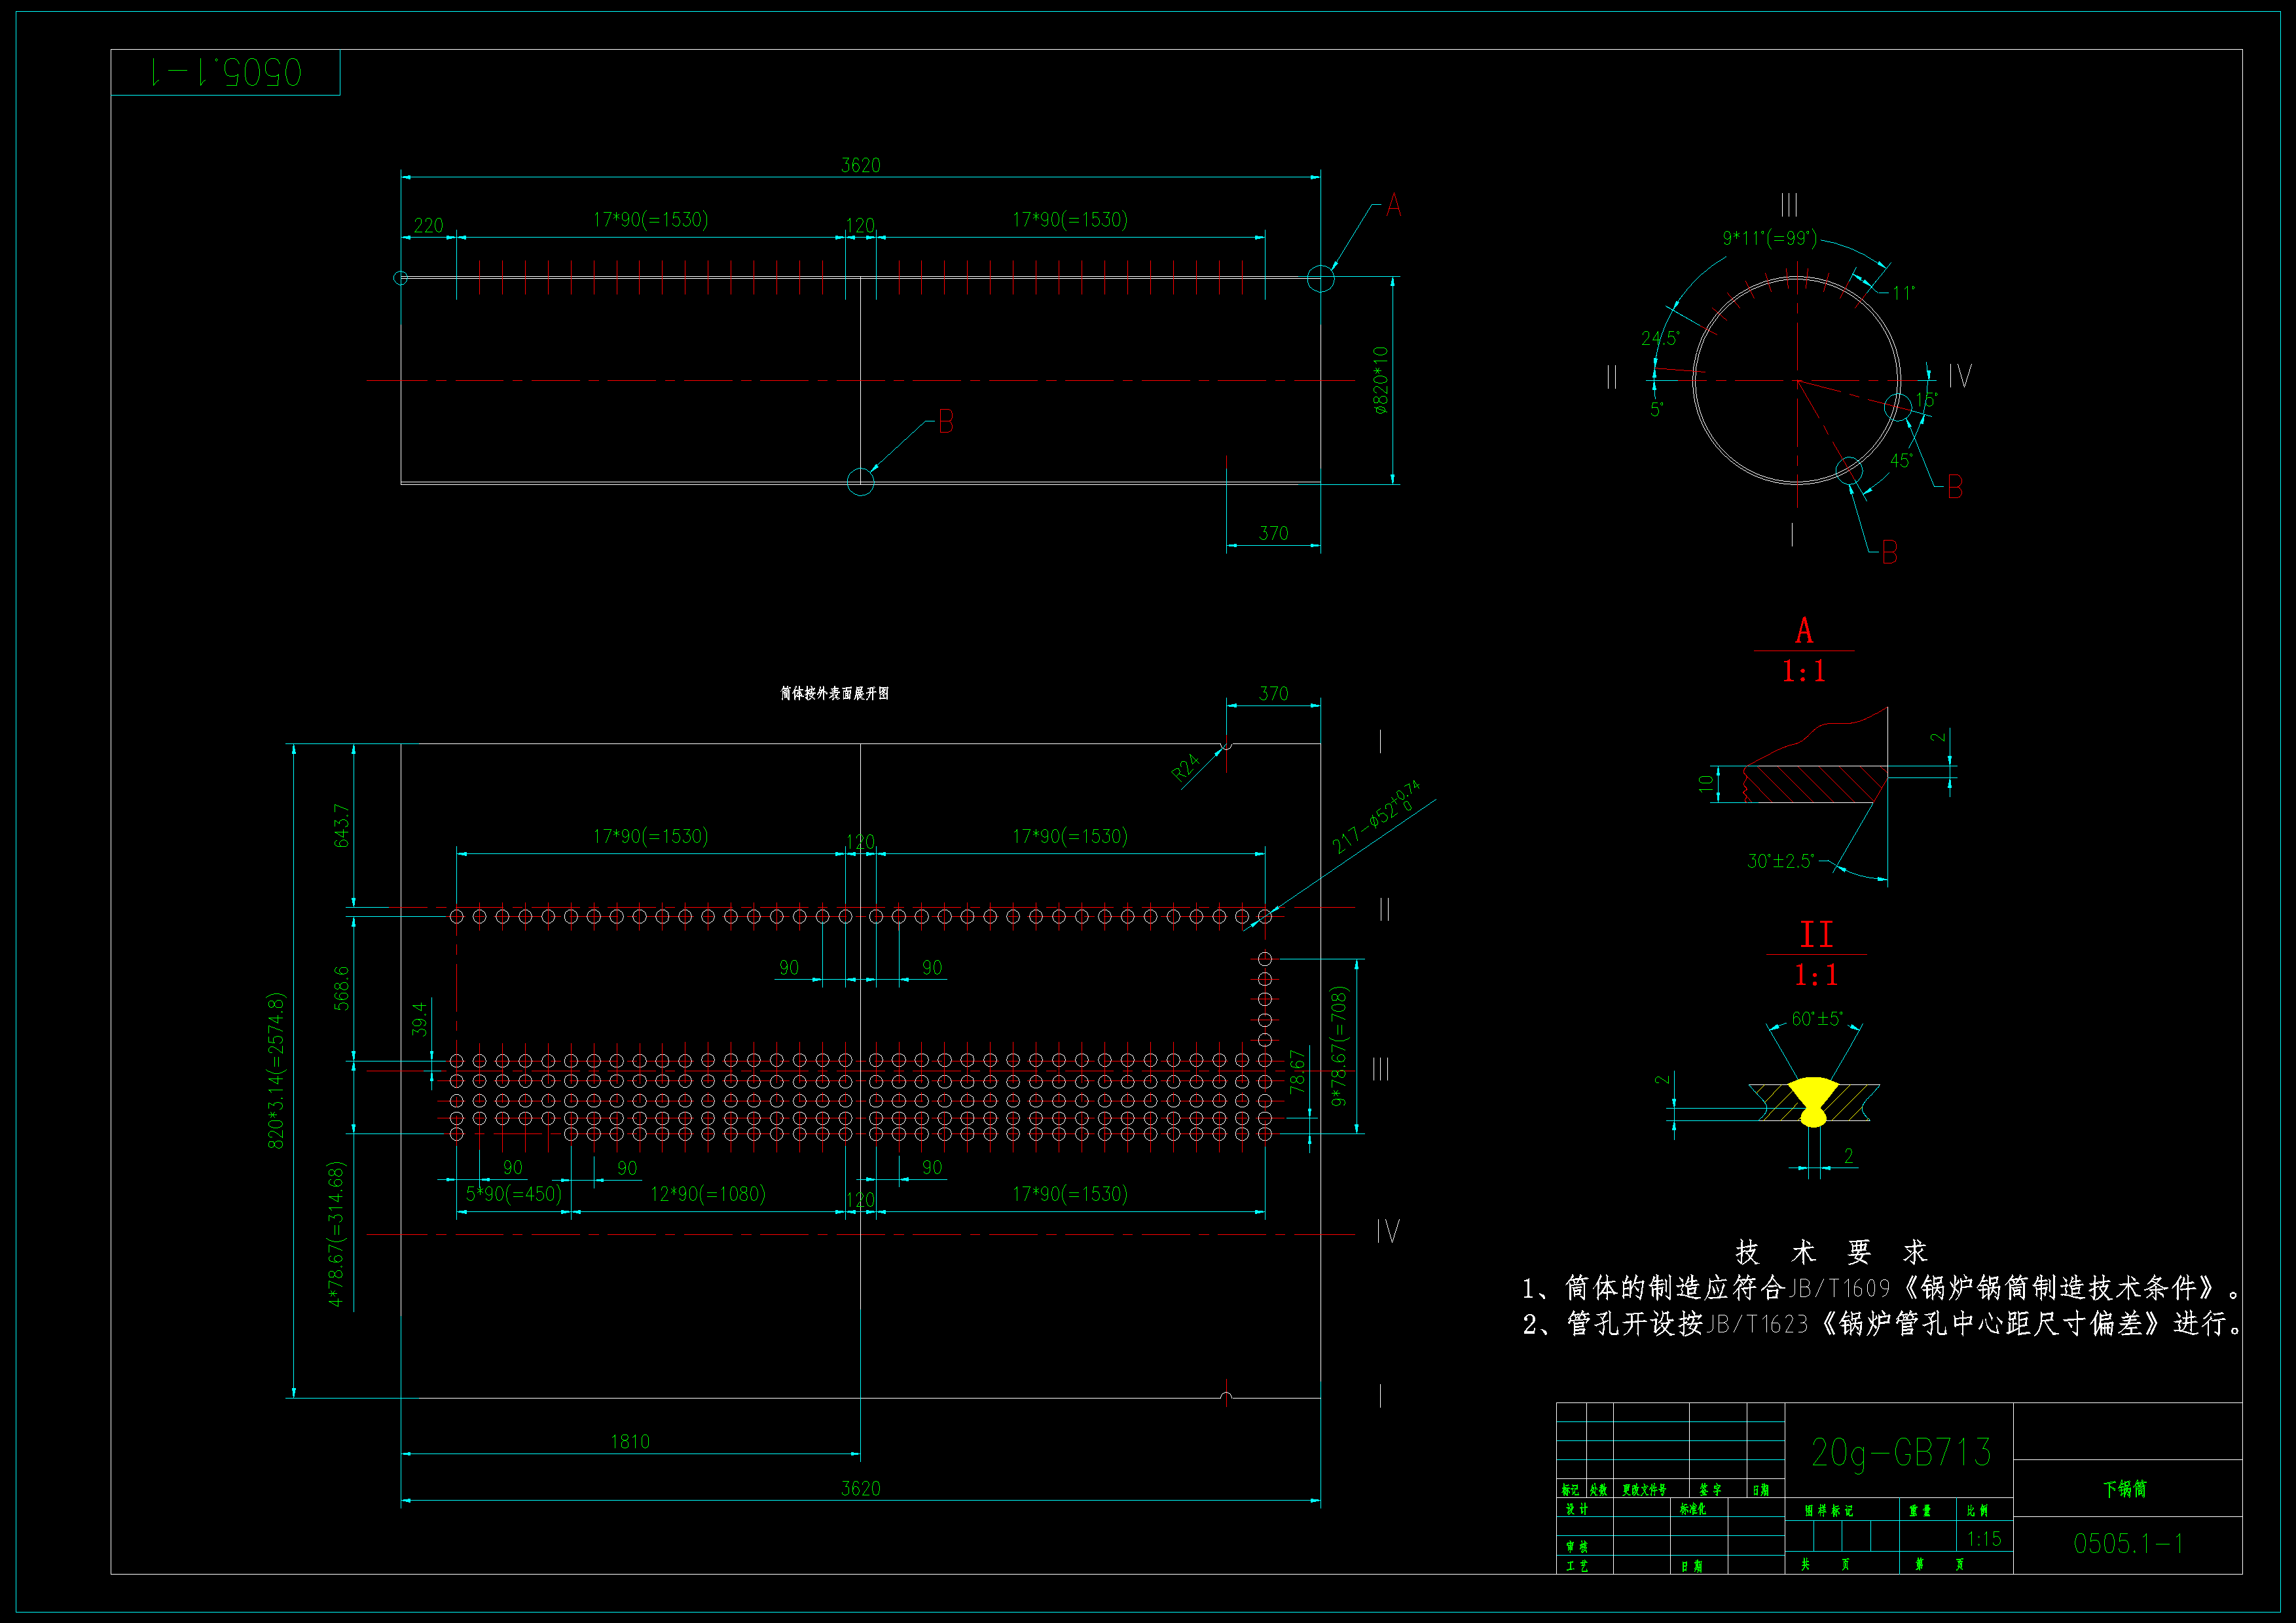2296x1623 pixels.
Task: Select the 图样标记 title block label
Action: coord(1829,1510)
